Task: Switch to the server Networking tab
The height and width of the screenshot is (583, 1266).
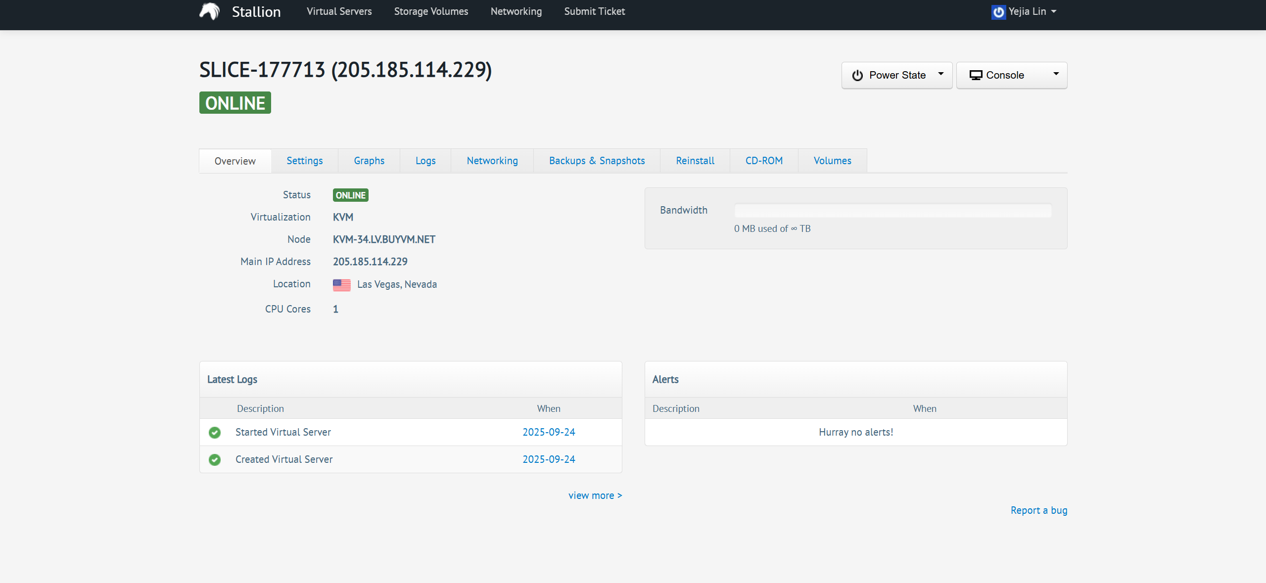Action: pyautogui.click(x=492, y=161)
